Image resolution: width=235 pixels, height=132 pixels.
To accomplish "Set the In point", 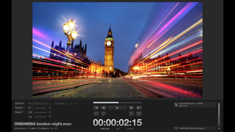I will tap(30, 108).
